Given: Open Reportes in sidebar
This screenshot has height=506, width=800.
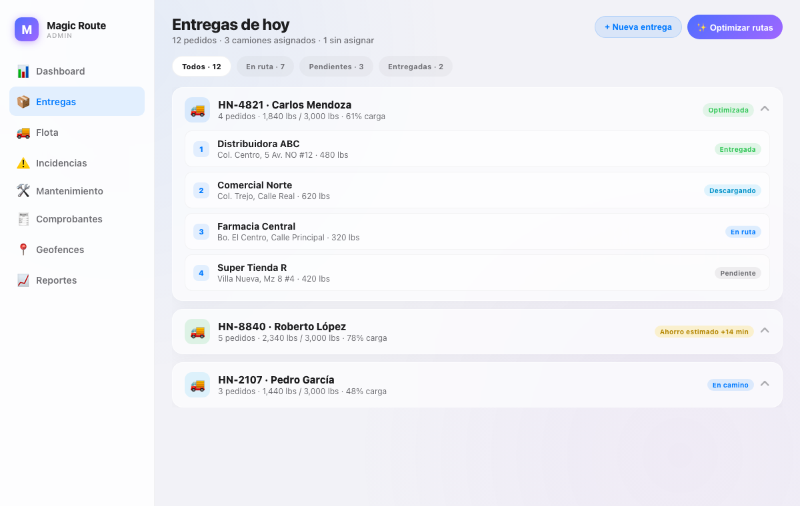Looking at the screenshot, I should (77, 280).
